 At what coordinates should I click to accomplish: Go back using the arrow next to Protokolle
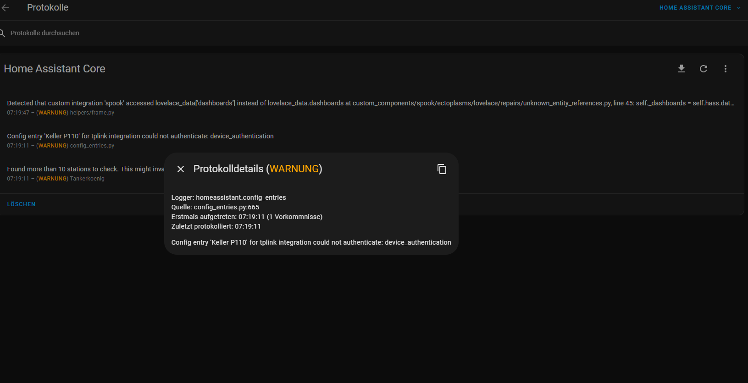coord(6,8)
